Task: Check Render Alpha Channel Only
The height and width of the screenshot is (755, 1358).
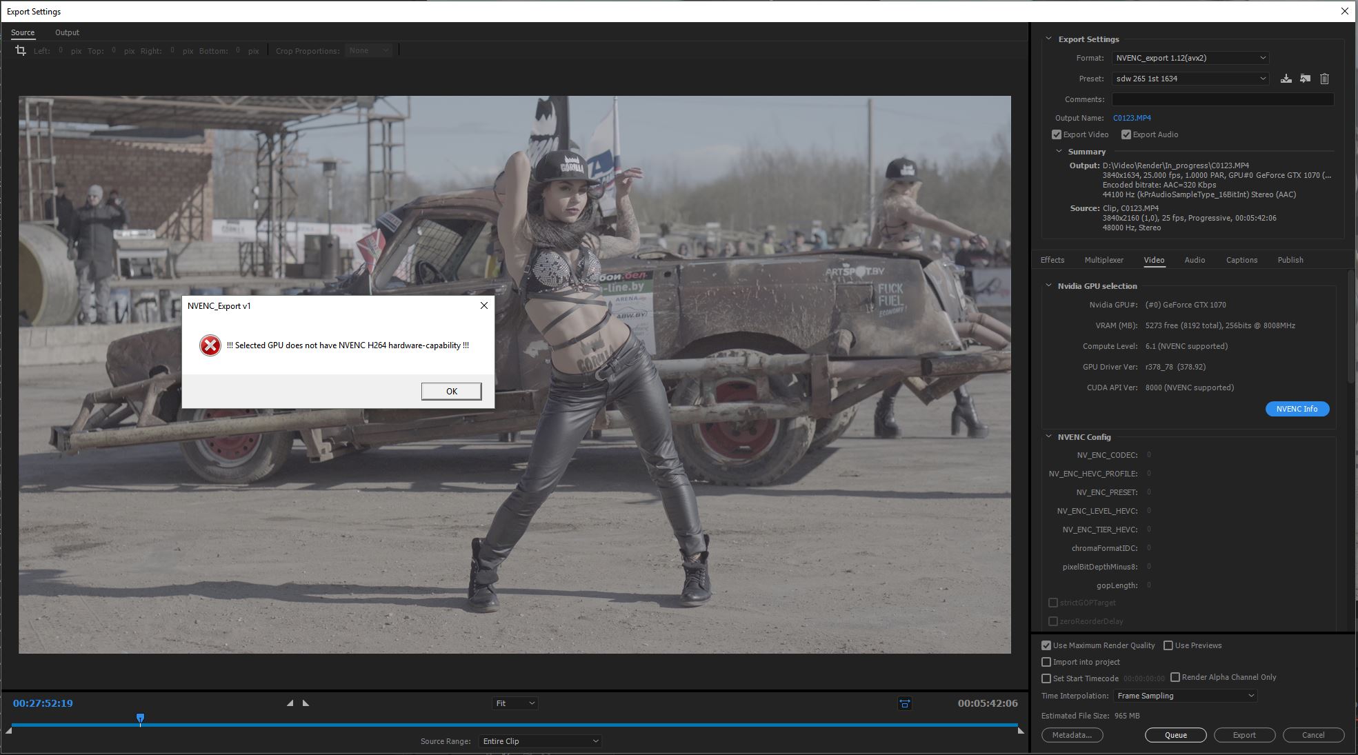Action: point(1175,677)
